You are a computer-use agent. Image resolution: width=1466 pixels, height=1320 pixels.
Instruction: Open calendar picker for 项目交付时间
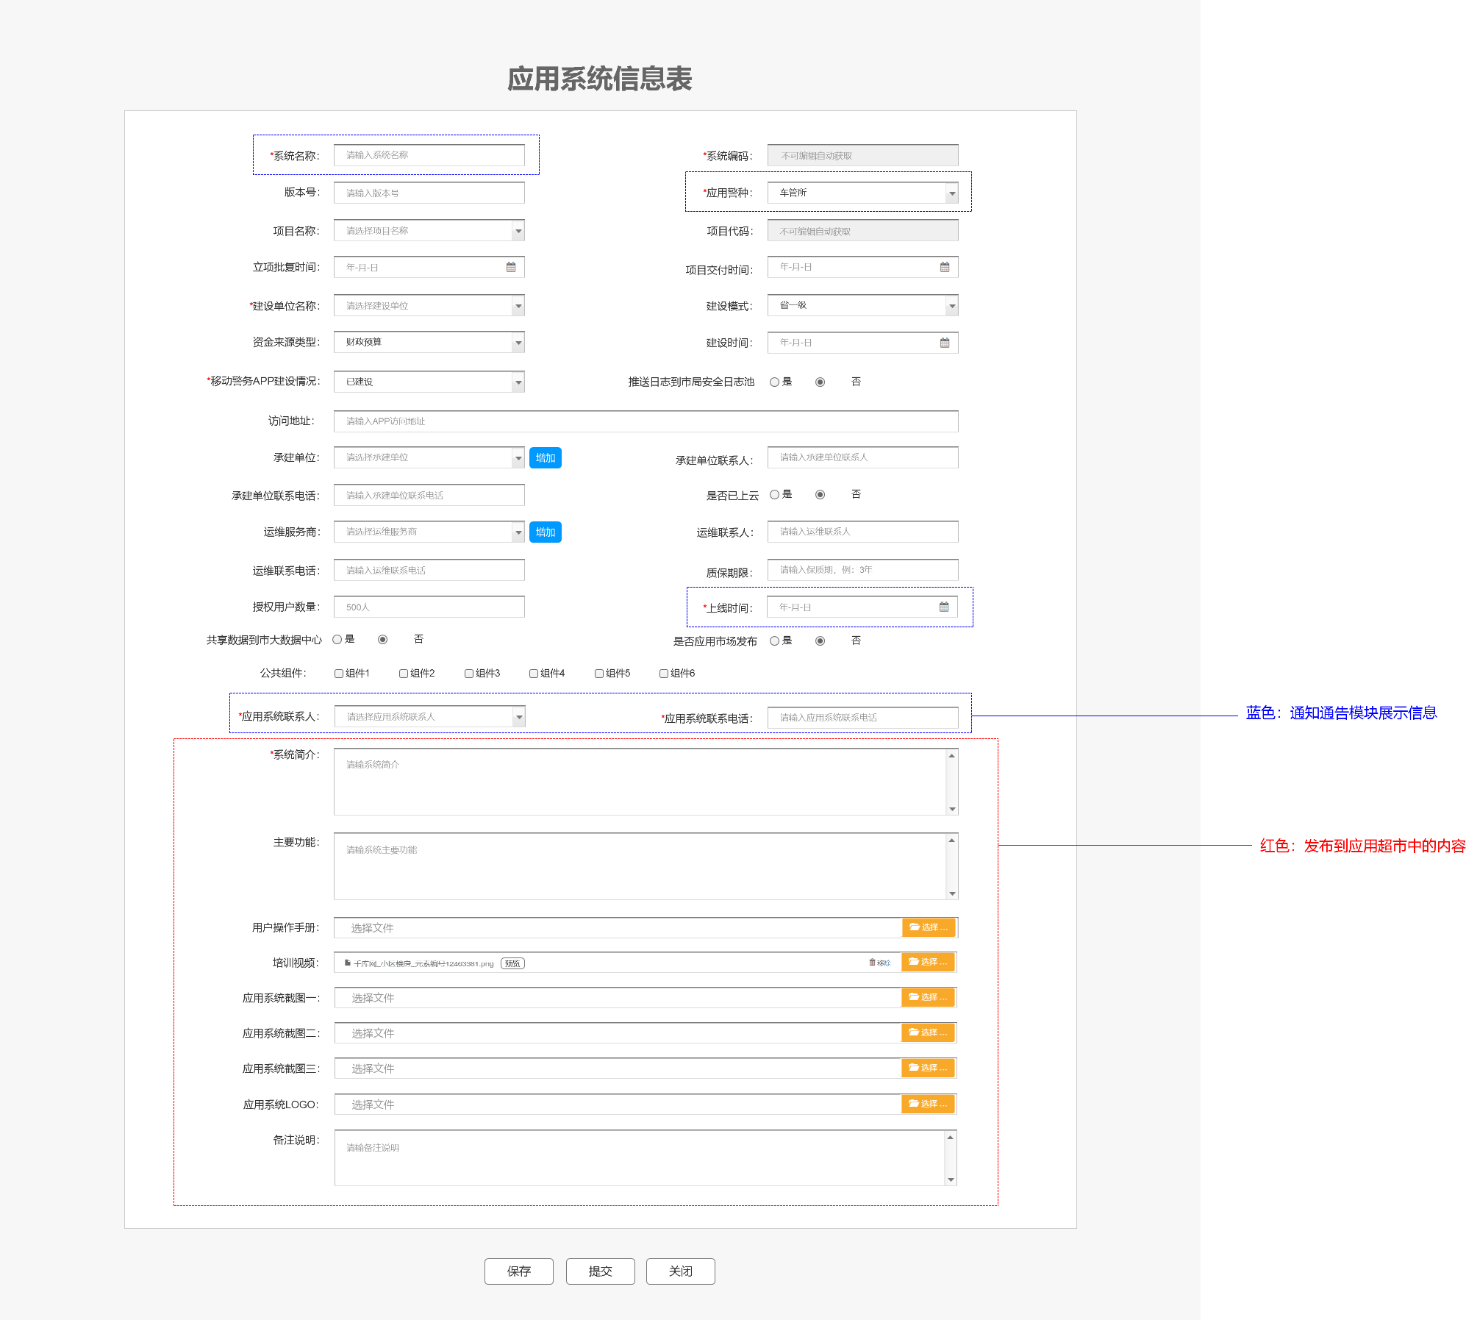coord(945,267)
